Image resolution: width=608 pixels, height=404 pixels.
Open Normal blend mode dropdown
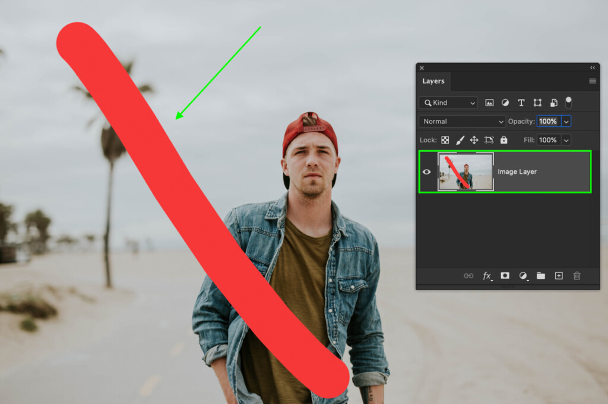[462, 121]
